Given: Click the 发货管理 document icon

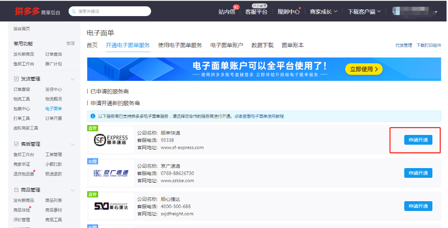Looking at the screenshot, I should [16, 79].
